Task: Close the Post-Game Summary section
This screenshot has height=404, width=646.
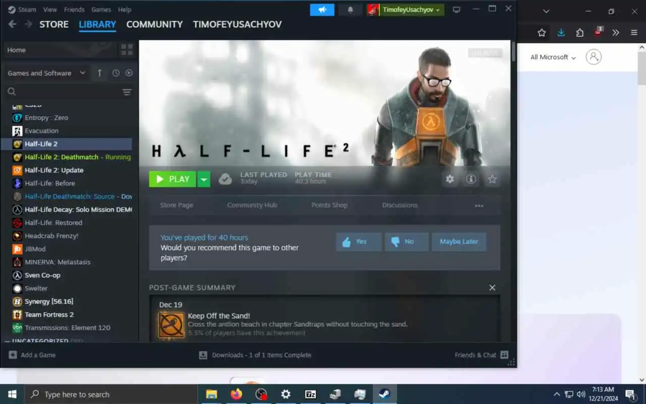Action: (492, 287)
